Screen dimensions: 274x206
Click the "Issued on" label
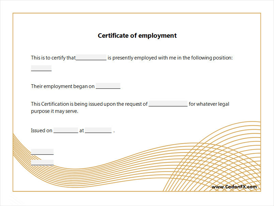42,131
